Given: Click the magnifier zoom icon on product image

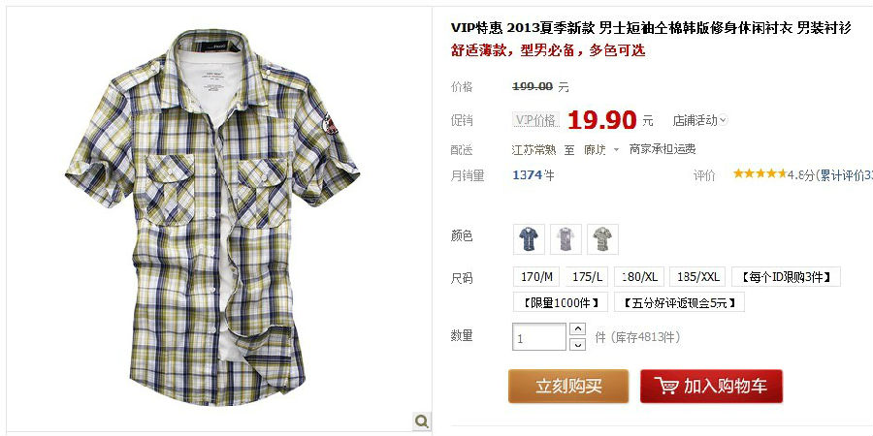Looking at the screenshot, I should pos(422,421).
